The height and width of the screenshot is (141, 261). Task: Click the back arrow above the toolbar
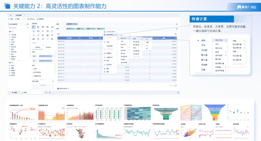click(x=10, y=15)
